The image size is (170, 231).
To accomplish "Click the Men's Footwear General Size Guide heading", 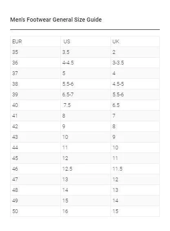I will coord(56,20).
